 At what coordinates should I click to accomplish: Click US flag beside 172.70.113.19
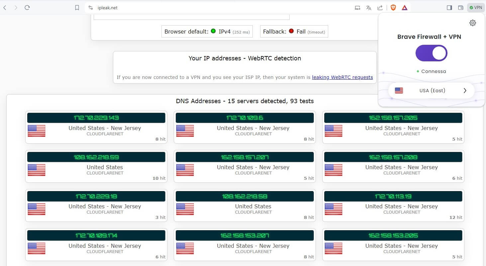point(334,209)
